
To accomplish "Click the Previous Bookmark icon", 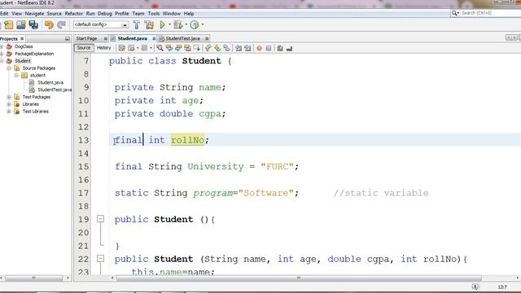I will point(208,48).
